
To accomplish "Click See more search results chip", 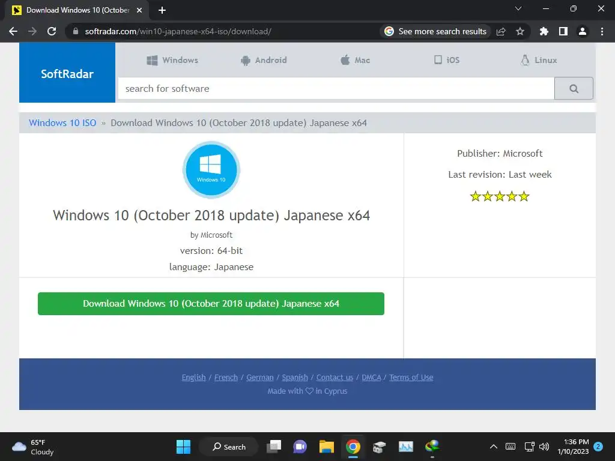I will [435, 31].
